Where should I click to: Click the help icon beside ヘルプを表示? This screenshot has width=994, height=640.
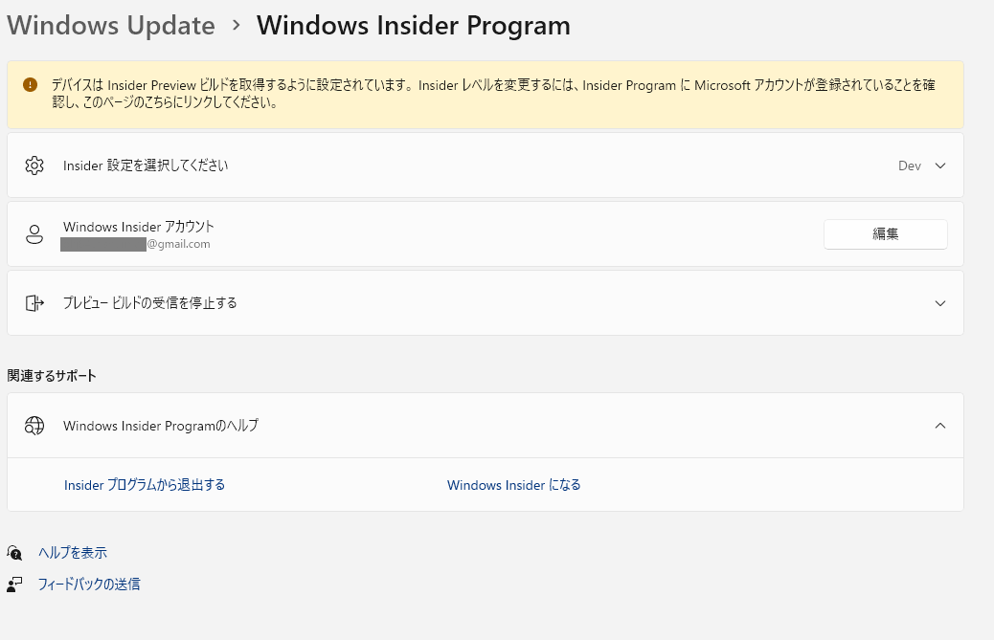point(14,553)
